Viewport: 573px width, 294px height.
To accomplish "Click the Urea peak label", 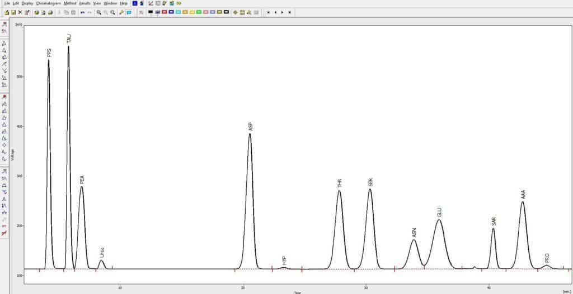I will coord(102,253).
